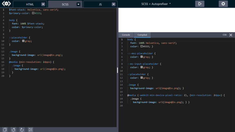This screenshot has width=235, height=132.
Task: Open settings with the gear icon
Action: 223,4
